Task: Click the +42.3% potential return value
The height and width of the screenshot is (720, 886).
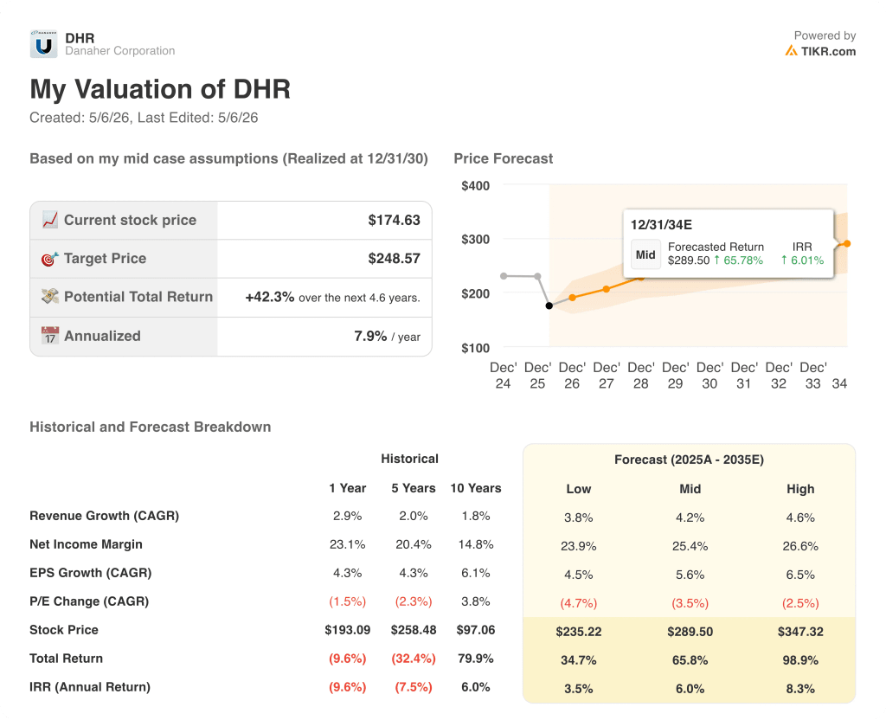Action: (270, 297)
